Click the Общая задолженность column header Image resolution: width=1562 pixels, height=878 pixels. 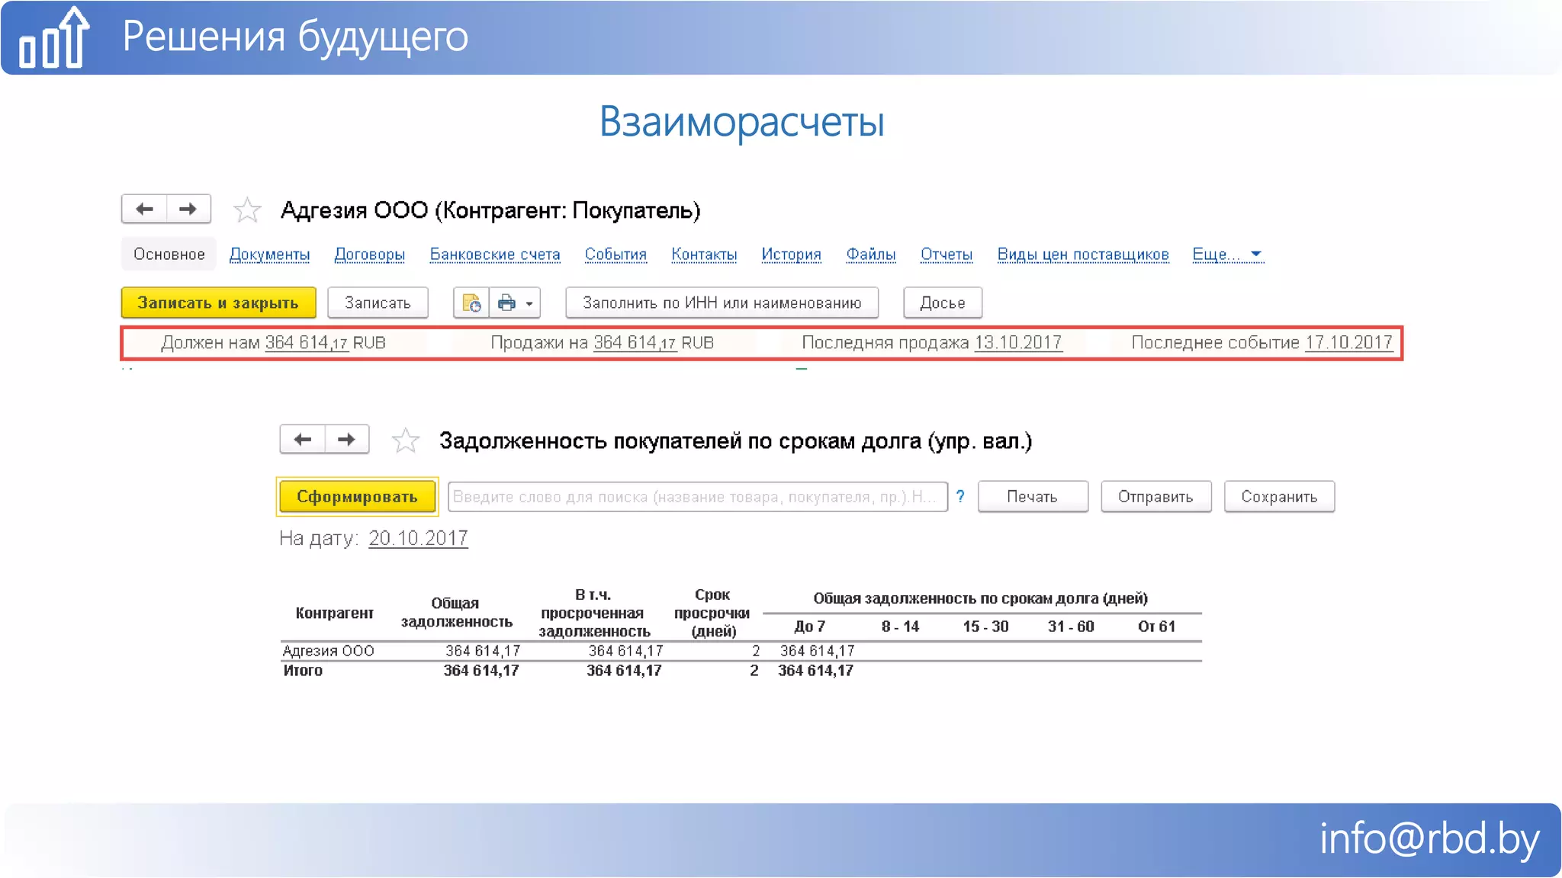click(x=456, y=613)
